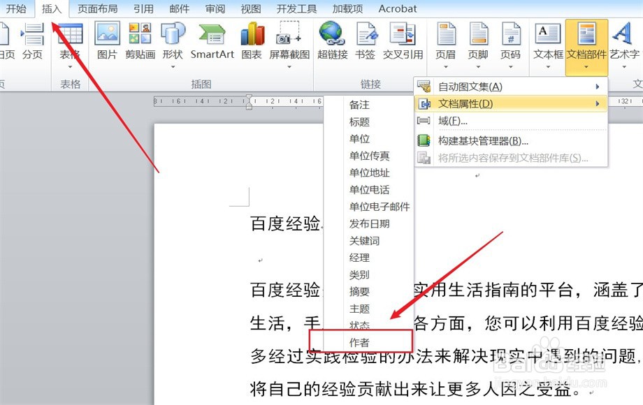Open the Acrobat tab
Image resolution: width=643 pixels, height=405 pixels.
[x=398, y=8]
